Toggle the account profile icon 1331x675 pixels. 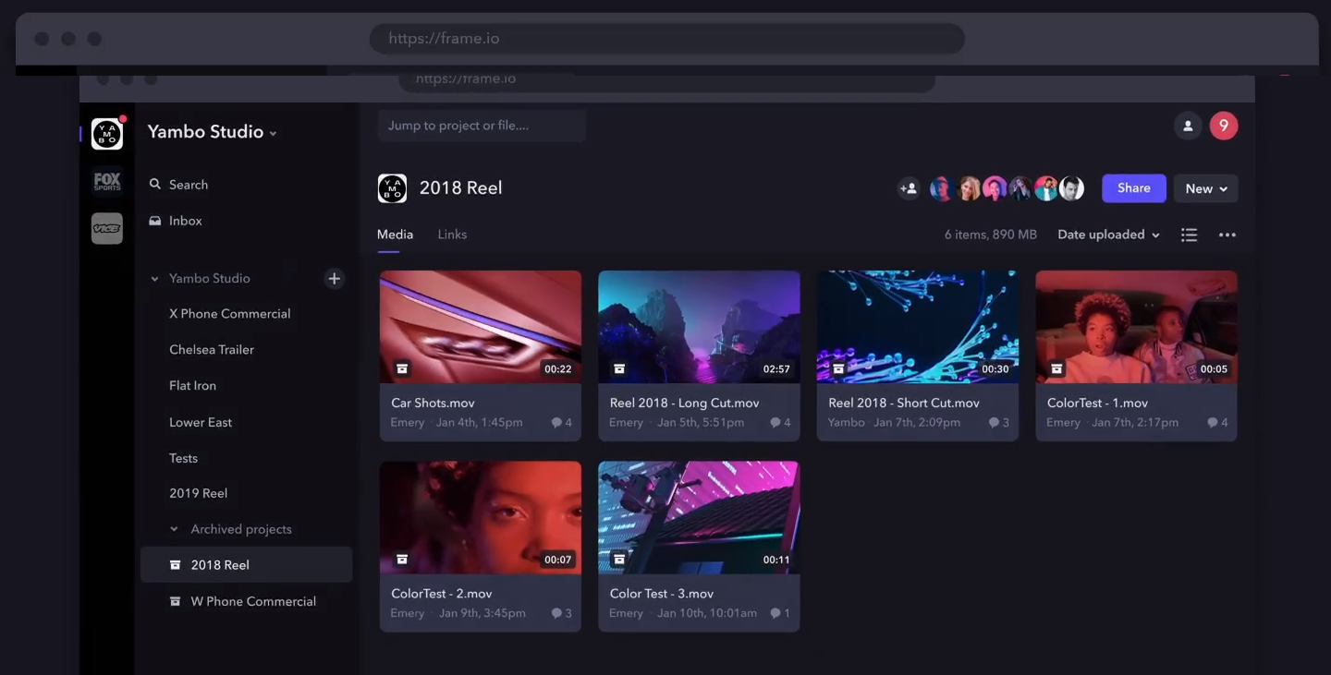(1188, 125)
